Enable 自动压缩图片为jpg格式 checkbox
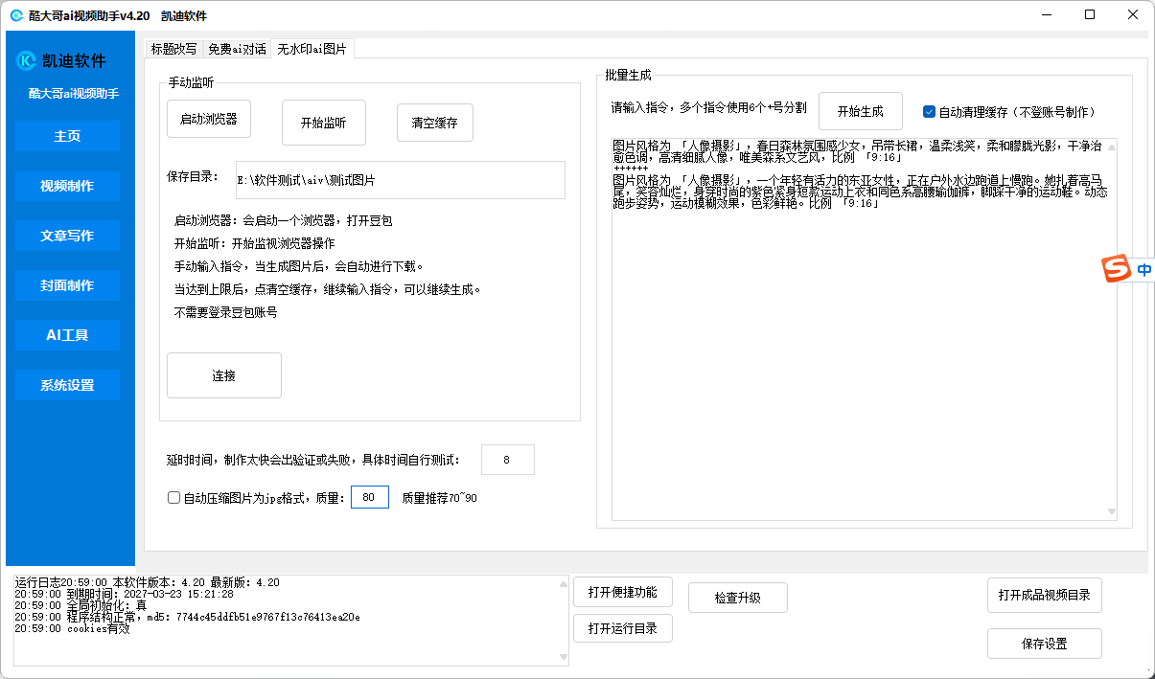Image resolution: width=1155 pixels, height=679 pixels. click(173, 498)
